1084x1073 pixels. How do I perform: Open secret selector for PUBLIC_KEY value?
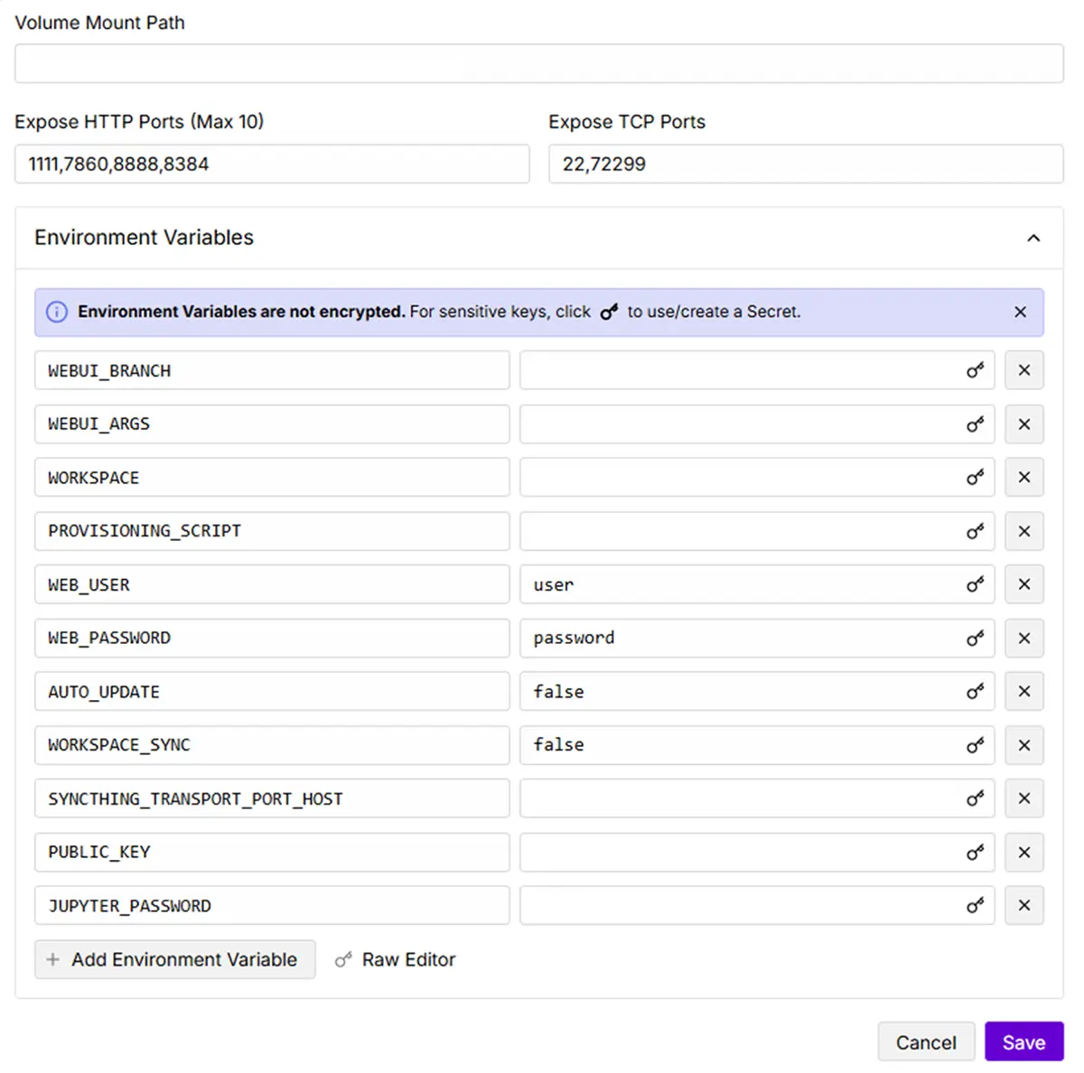tap(975, 853)
